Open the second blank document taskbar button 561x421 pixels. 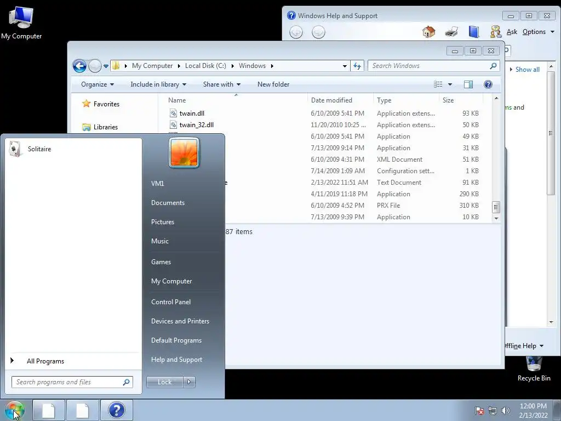pyautogui.click(x=82, y=410)
